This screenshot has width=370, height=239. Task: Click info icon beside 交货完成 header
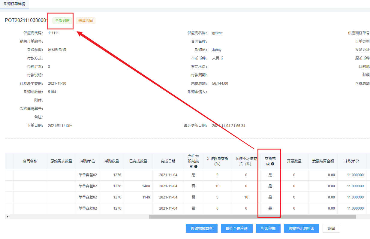click(272, 164)
